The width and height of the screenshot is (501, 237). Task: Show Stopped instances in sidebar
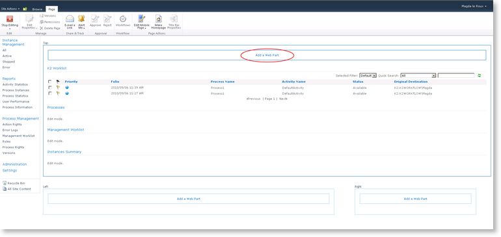[x=8, y=62]
